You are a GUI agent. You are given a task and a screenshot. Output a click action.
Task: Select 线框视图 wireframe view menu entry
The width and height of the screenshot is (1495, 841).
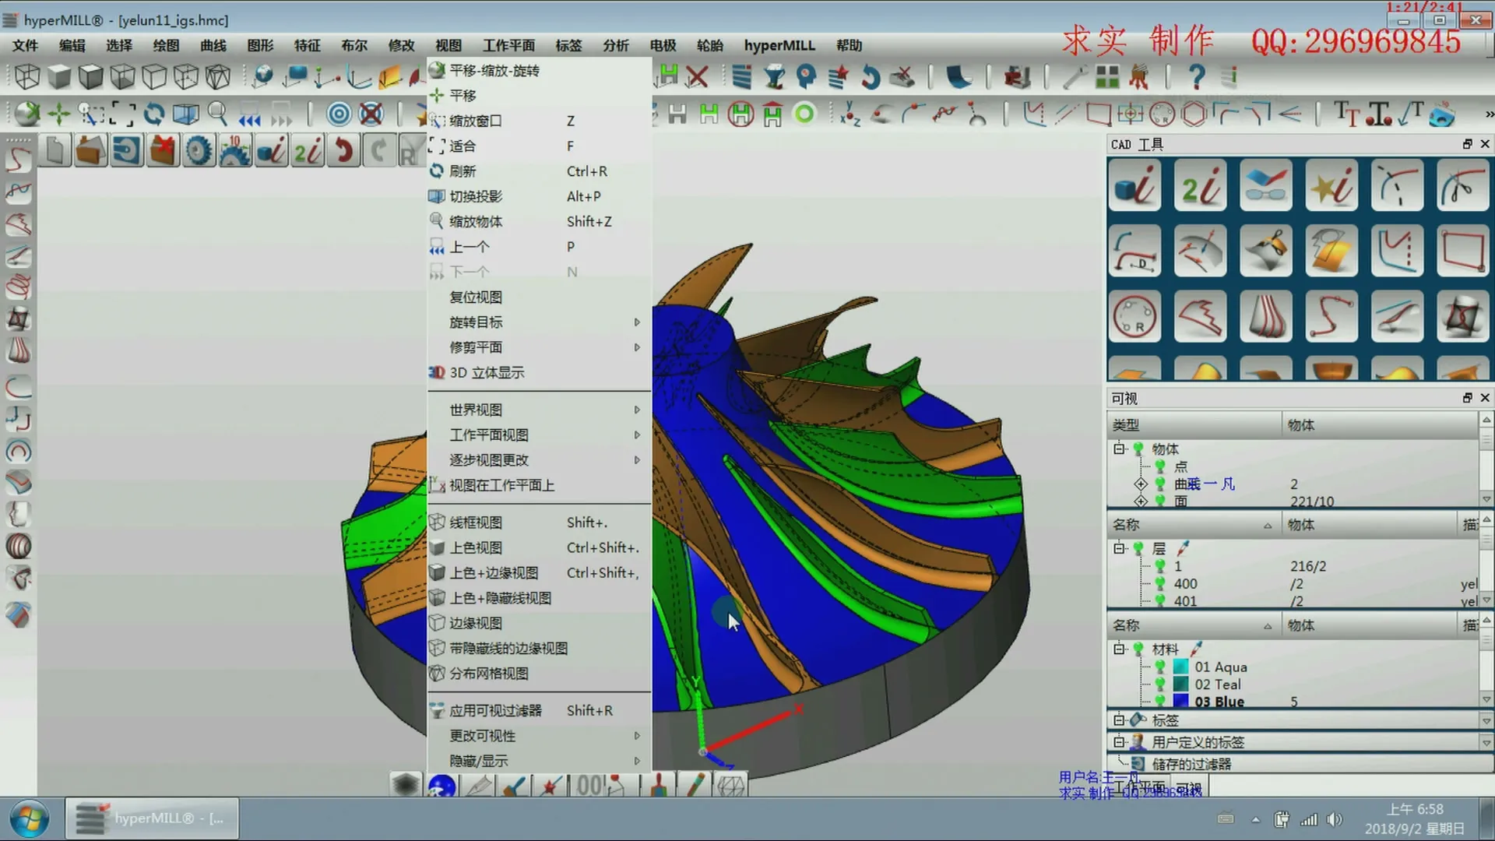point(476,523)
